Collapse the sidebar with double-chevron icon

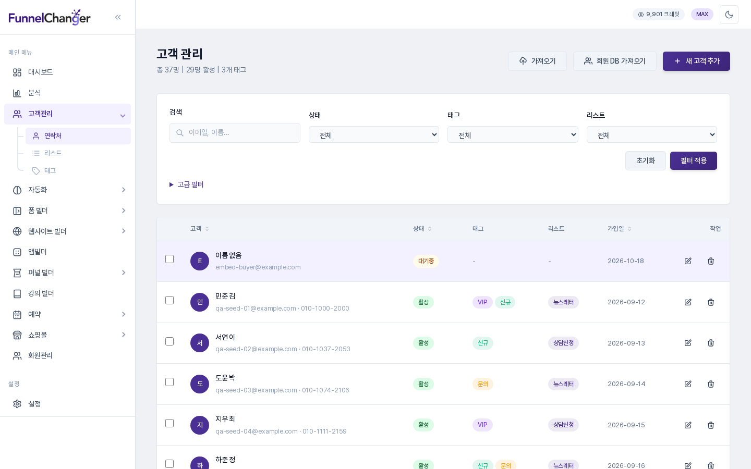pos(118,17)
